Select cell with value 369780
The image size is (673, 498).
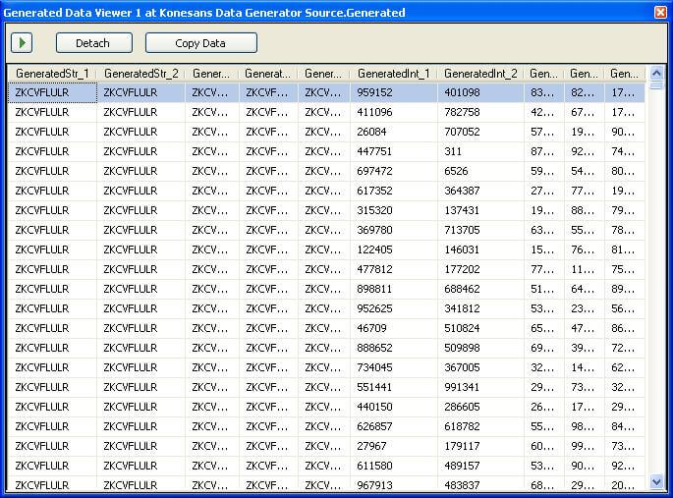point(394,231)
